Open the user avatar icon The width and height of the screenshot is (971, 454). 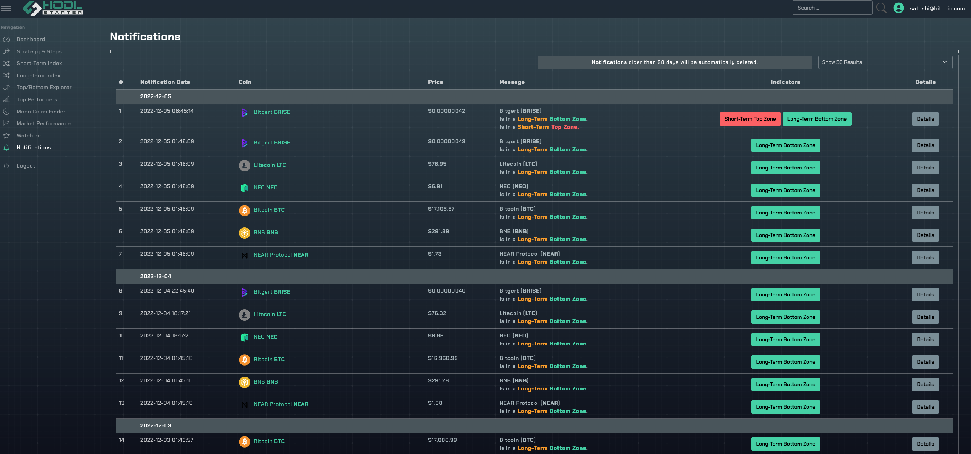pyautogui.click(x=899, y=8)
